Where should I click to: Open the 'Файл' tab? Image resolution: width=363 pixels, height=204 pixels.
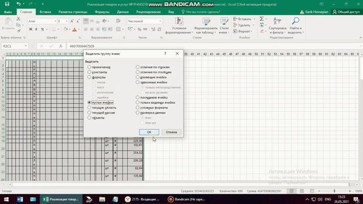[x=7, y=12]
